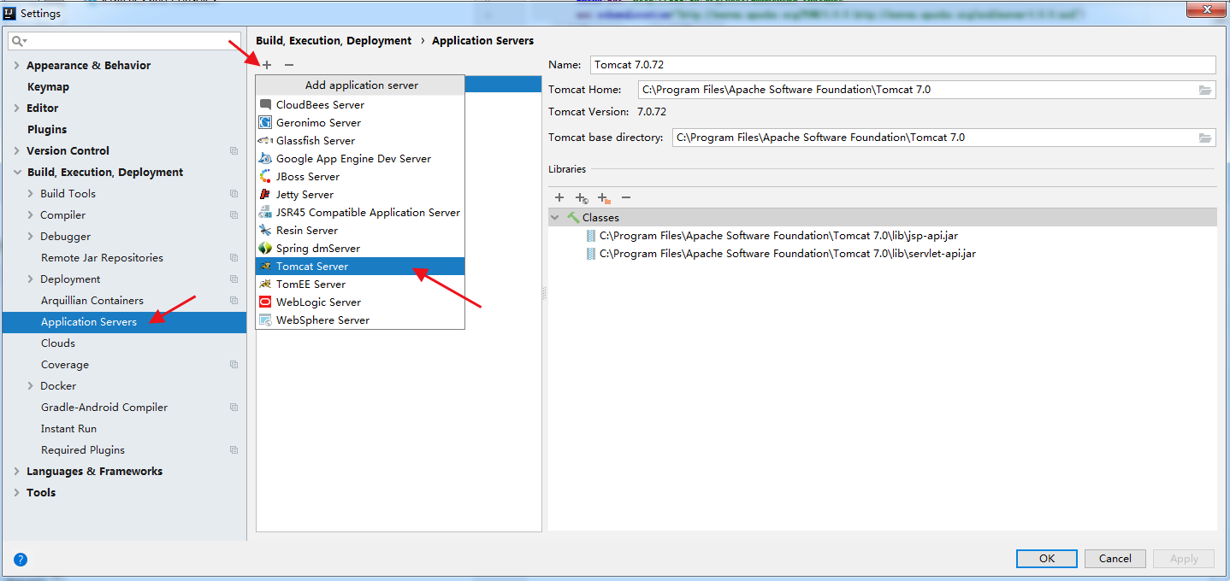Focus the settings search box
The width and height of the screenshot is (1230, 581).
pyautogui.click(x=124, y=41)
